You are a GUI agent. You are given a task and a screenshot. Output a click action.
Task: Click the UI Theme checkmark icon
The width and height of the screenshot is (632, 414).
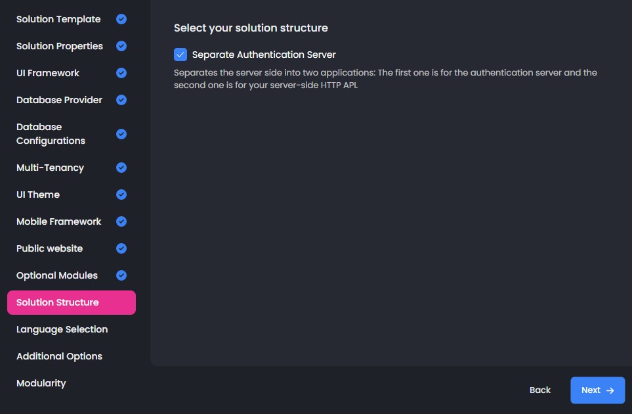pyautogui.click(x=121, y=195)
